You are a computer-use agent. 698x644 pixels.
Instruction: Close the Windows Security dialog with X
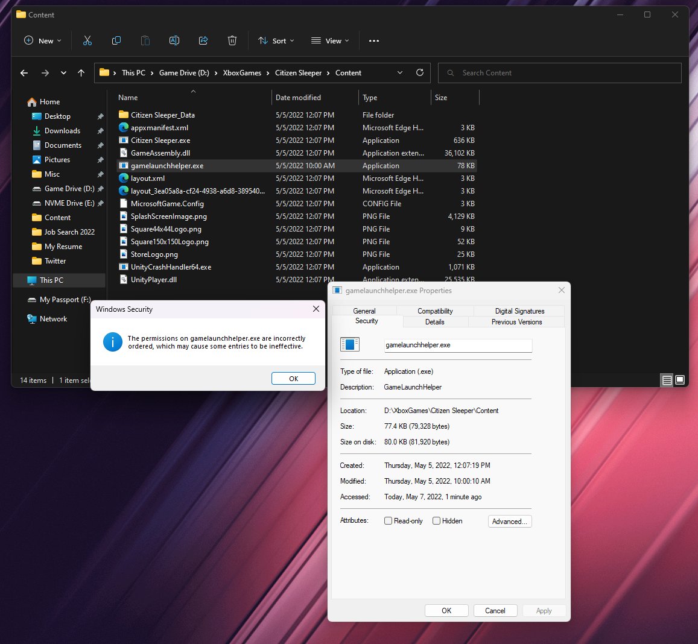316,309
